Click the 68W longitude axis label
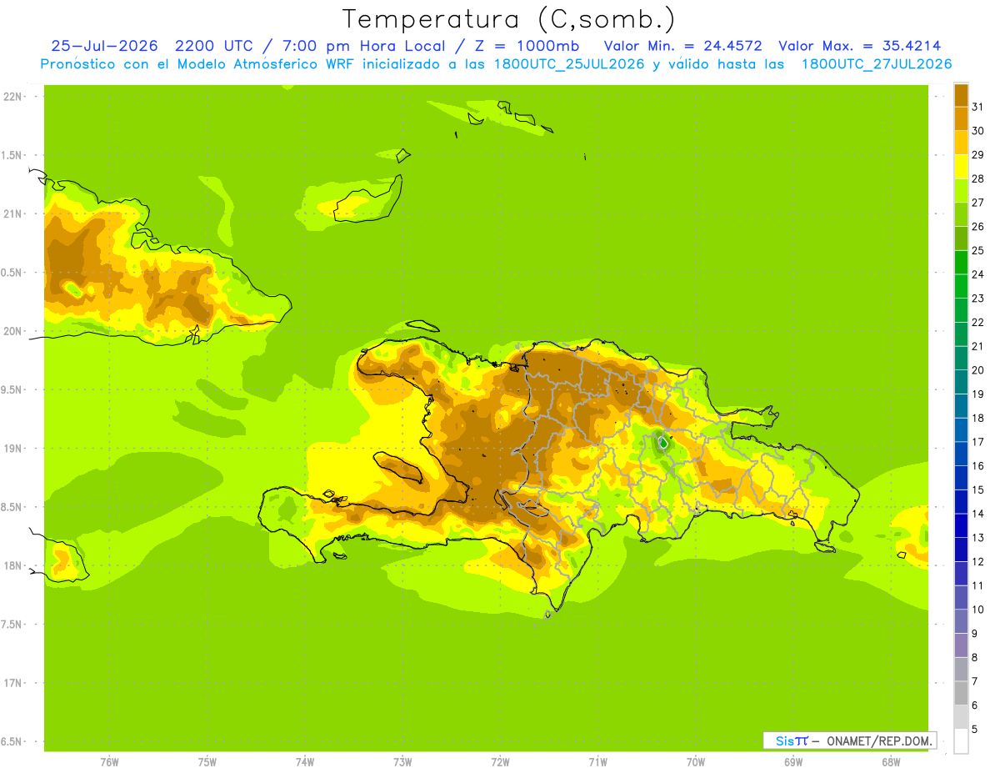 (x=890, y=762)
